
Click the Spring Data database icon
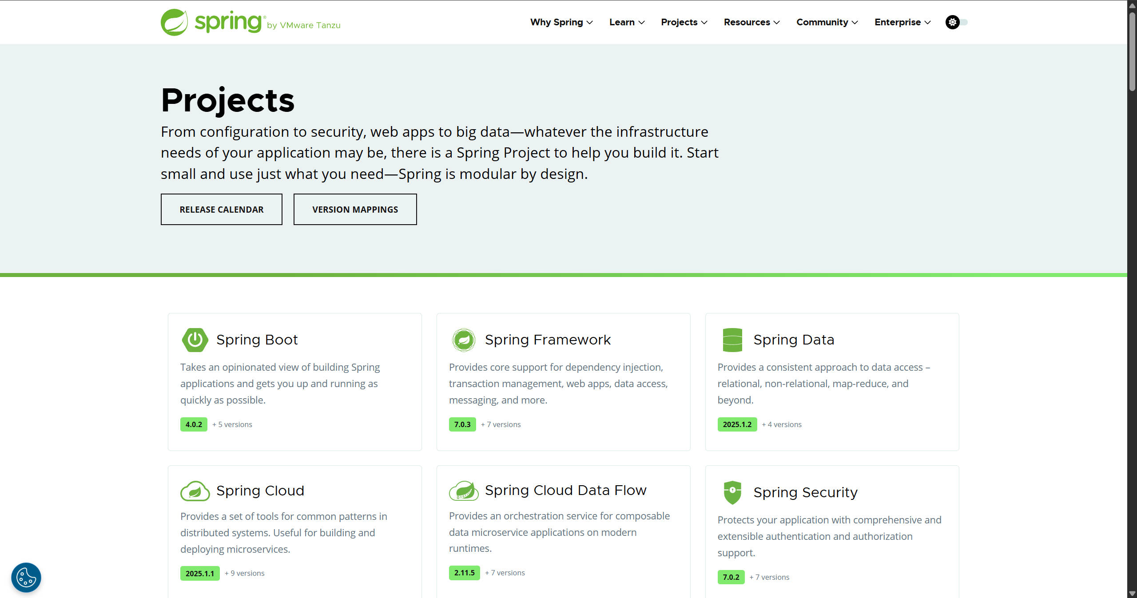pos(732,340)
